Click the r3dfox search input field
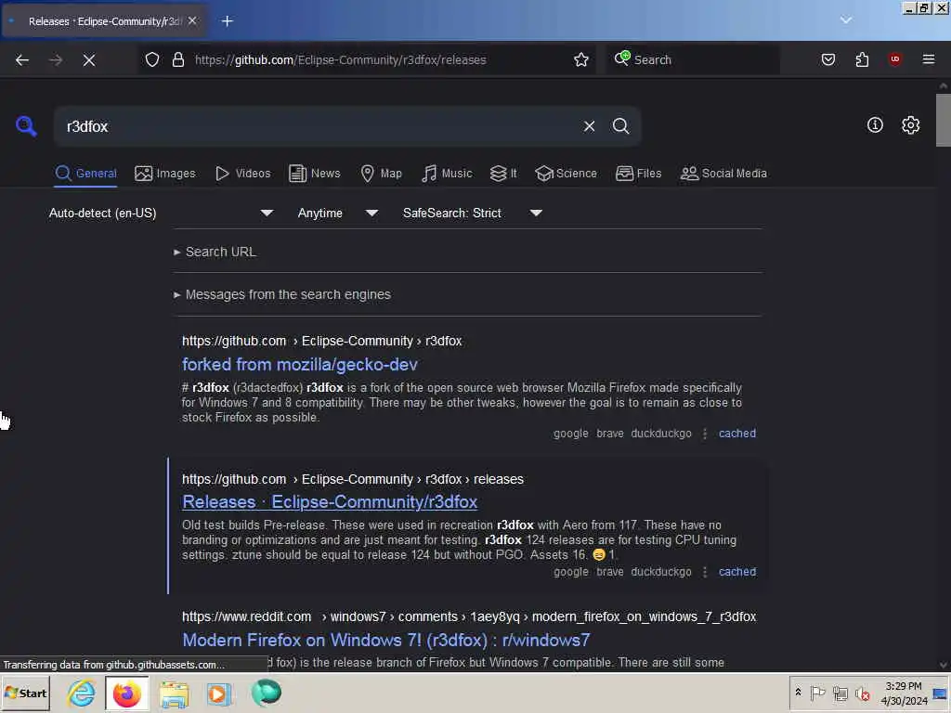The height and width of the screenshot is (713, 951). [319, 126]
